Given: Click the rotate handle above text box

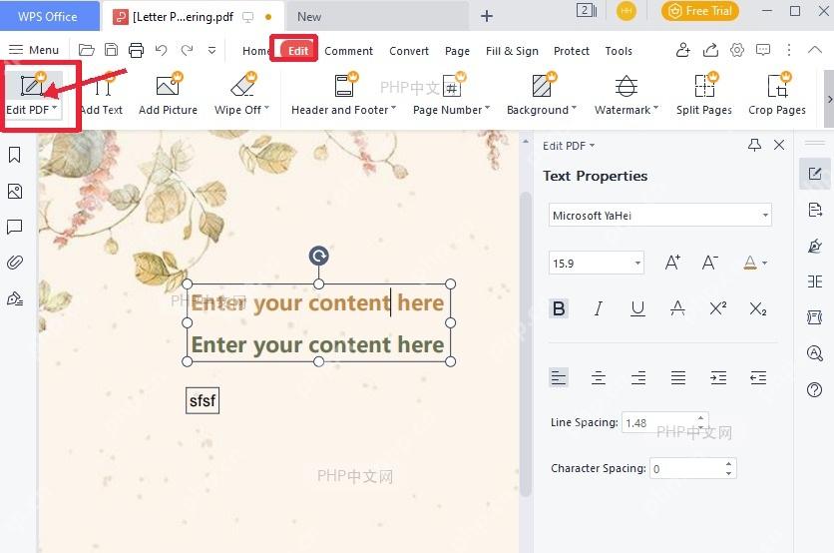Looking at the screenshot, I should (318, 256).
